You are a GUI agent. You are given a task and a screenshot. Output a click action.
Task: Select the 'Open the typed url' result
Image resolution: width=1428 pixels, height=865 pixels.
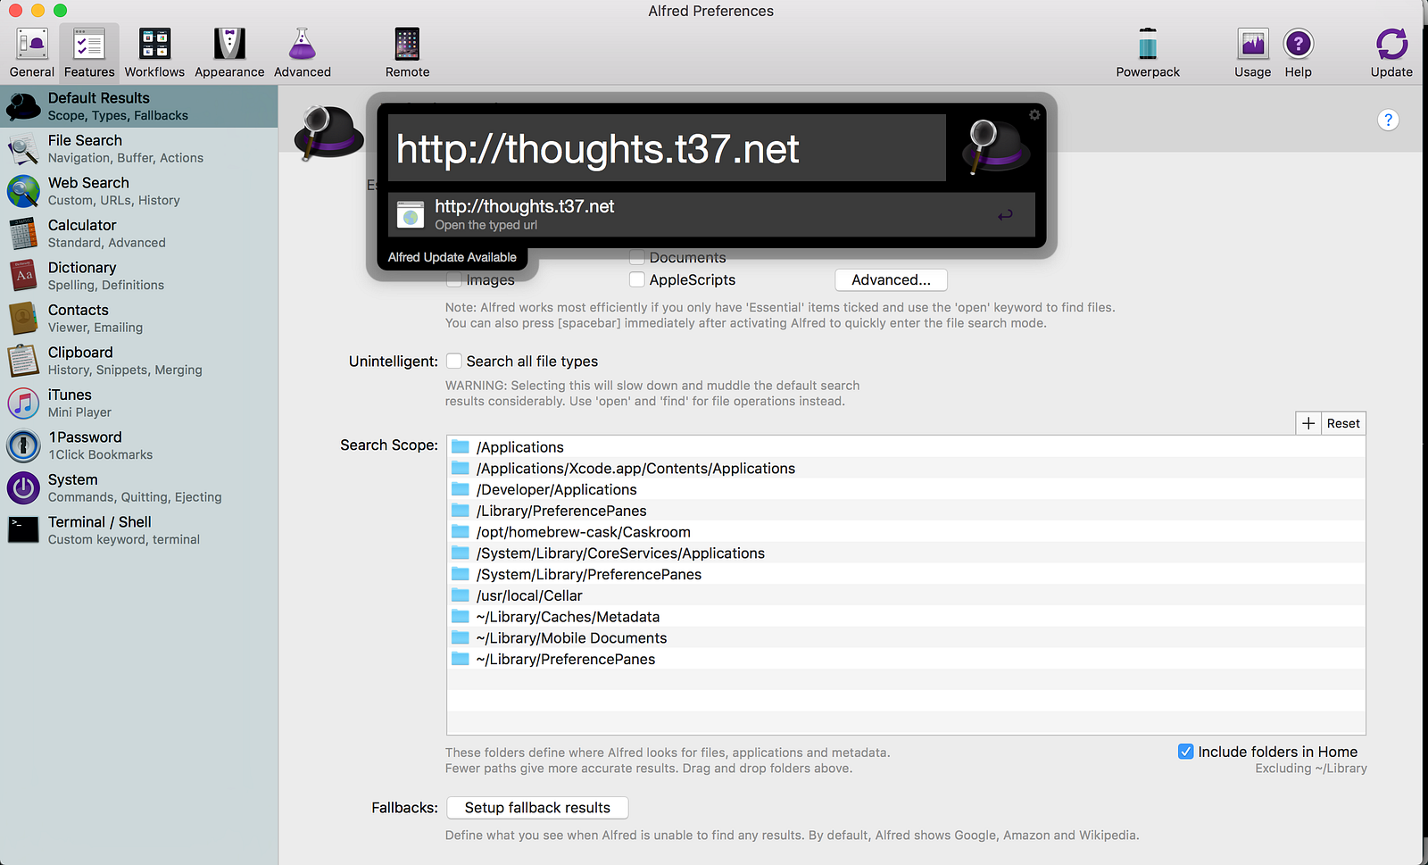pos(711,215)
